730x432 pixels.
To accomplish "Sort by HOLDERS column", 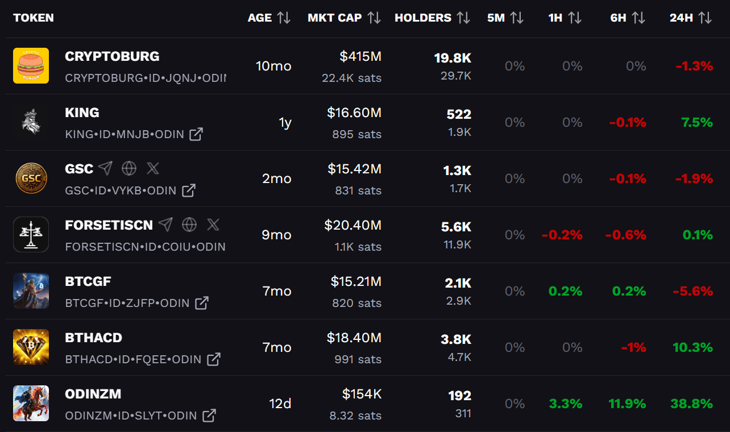I will (463, 18).
